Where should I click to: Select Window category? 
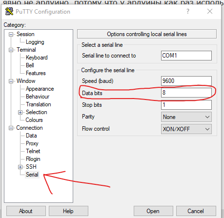[x=26, y=81]
